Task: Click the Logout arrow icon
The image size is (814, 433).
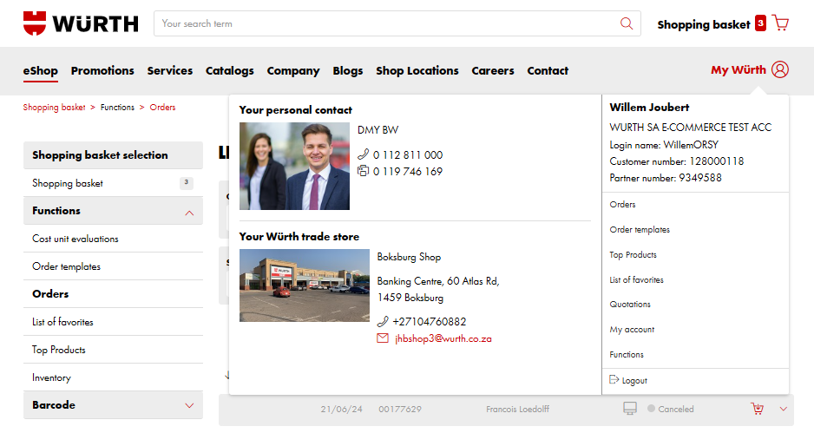Action: pyautogui.click(x=614, y=380)
